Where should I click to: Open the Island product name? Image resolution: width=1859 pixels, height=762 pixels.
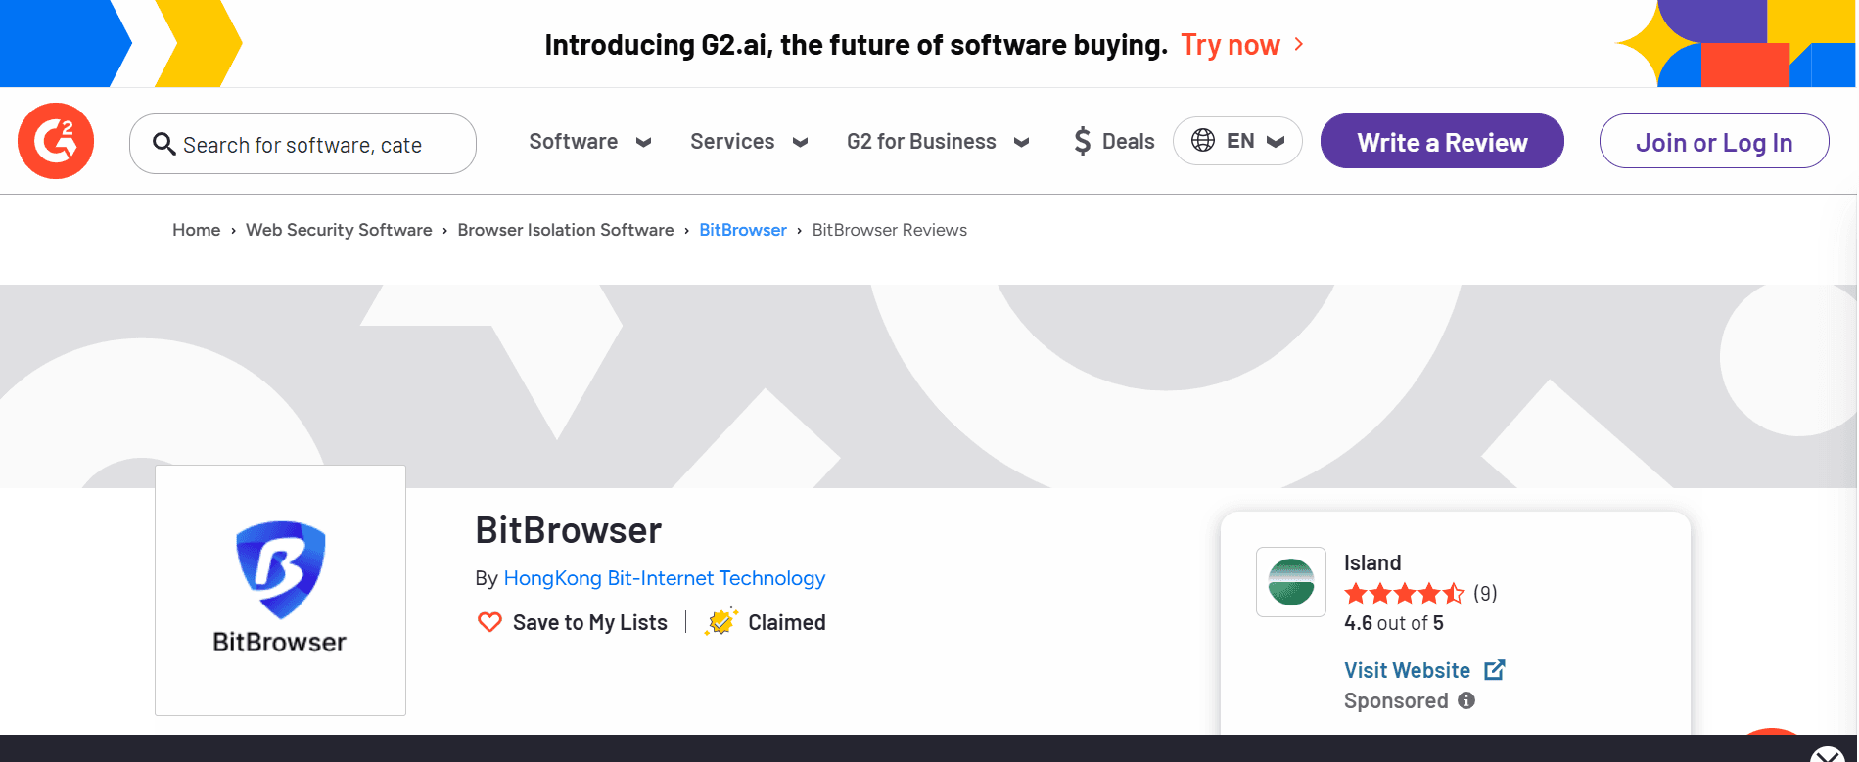1372,562
